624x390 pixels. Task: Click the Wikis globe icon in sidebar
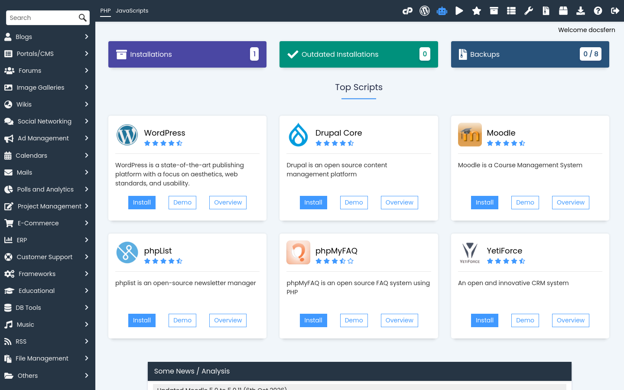pos(8,104)
